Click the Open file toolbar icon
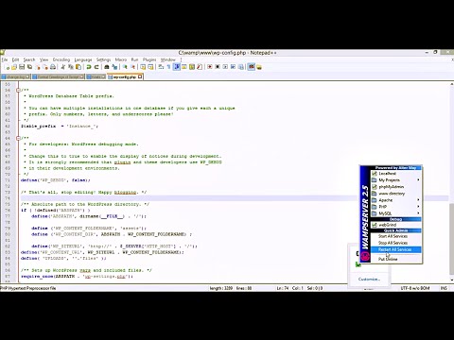 14,67
